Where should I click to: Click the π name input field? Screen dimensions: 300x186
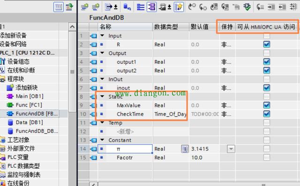coord(125,149)
